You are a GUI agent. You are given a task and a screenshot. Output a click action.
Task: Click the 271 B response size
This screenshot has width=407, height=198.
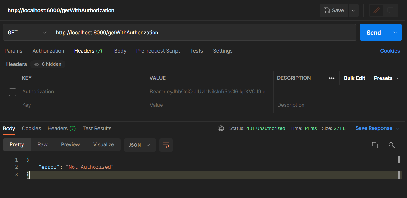pos(340,128)
